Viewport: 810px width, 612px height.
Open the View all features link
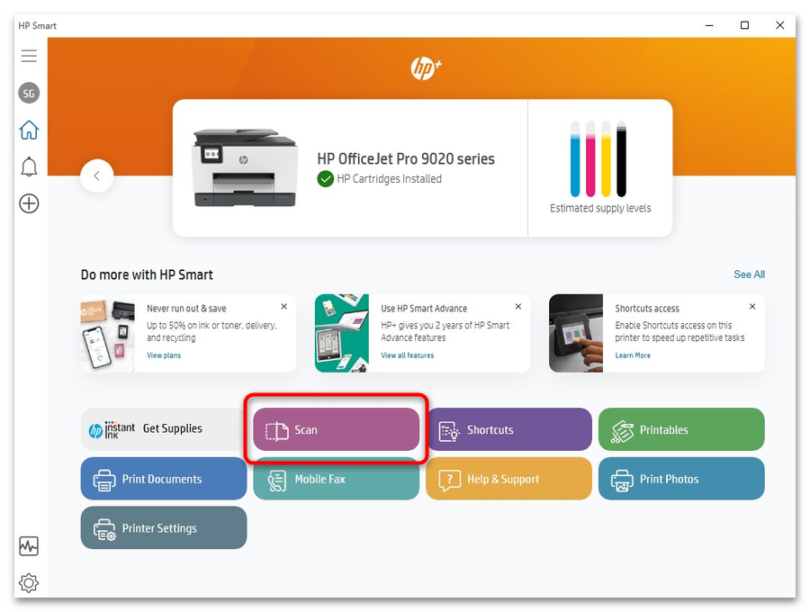408,355
